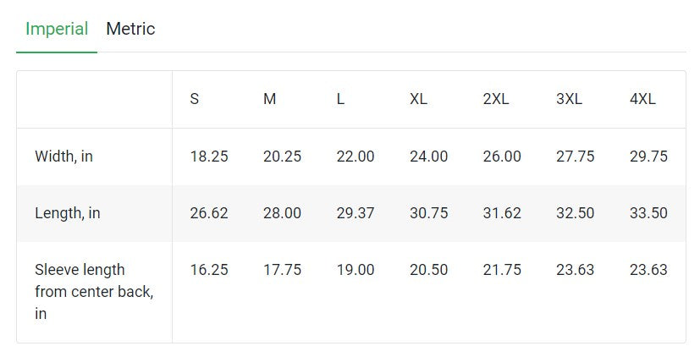The image size is (700, 357).
Task: Click the sleeve length row label
Action: pos(93,291)
